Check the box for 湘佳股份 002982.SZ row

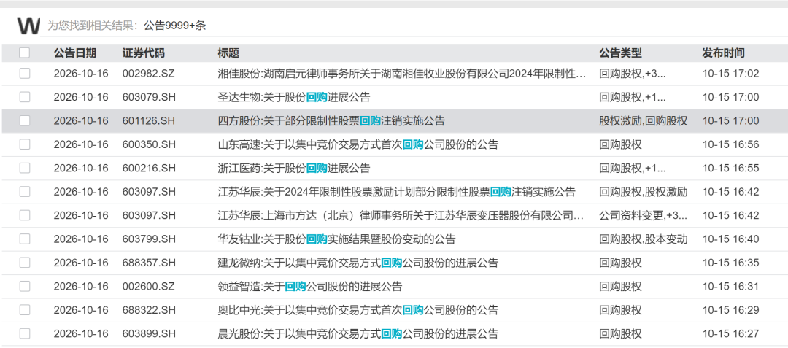tap(25, 74)
